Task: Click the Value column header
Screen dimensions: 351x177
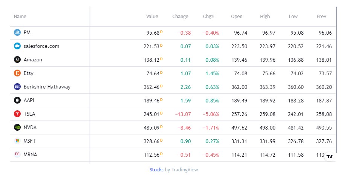Action: pos(152,16)
